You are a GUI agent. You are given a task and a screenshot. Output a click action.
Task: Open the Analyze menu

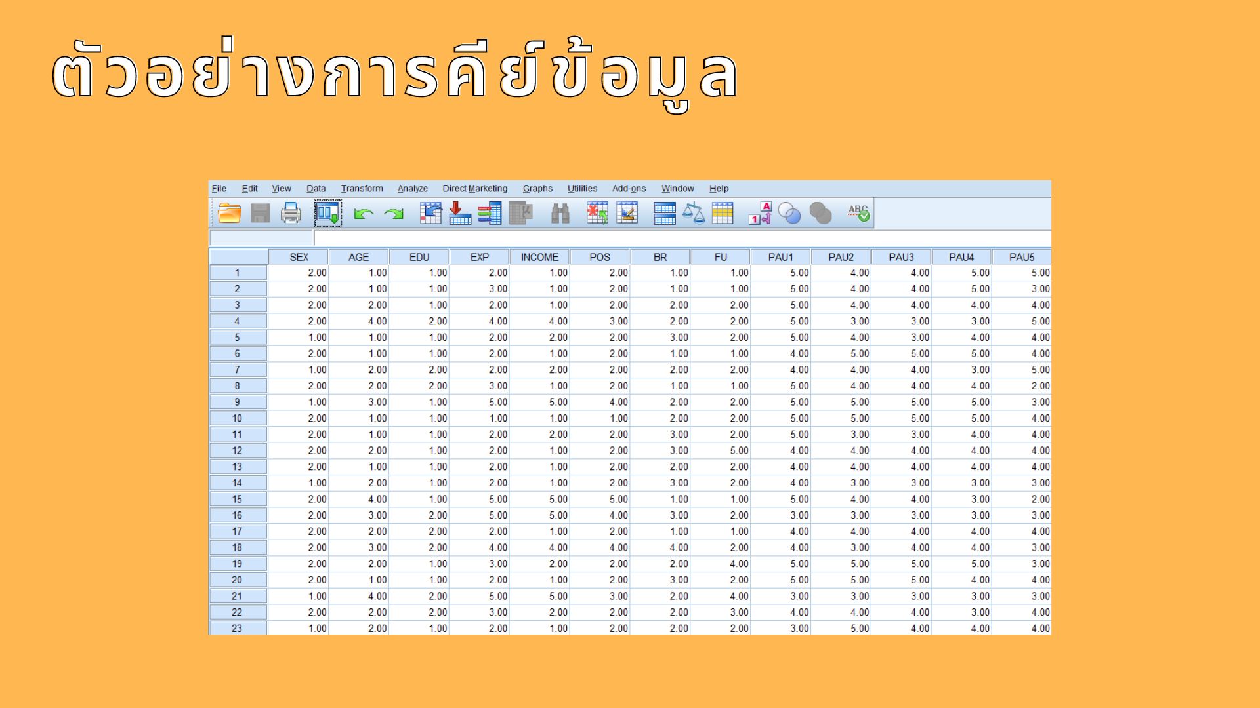coord(413,189)
